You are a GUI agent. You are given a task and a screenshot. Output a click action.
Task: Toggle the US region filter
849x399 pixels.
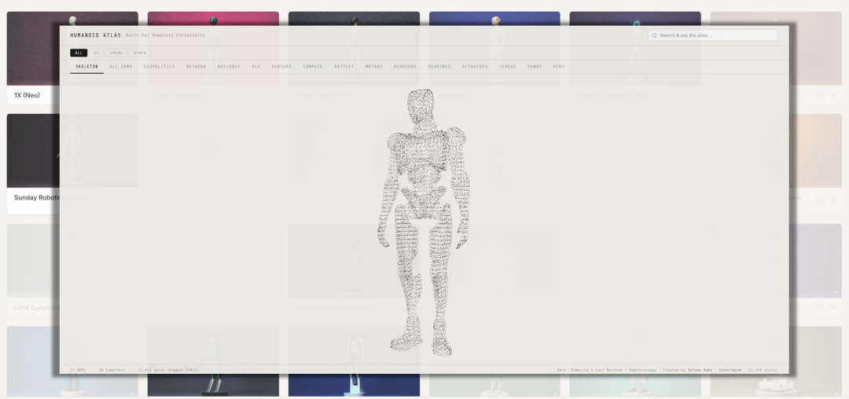[96, 53]
